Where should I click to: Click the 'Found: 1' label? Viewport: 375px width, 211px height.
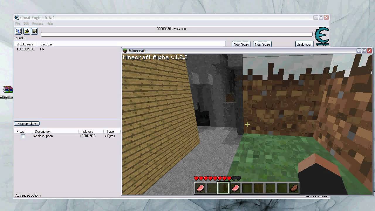20,38
